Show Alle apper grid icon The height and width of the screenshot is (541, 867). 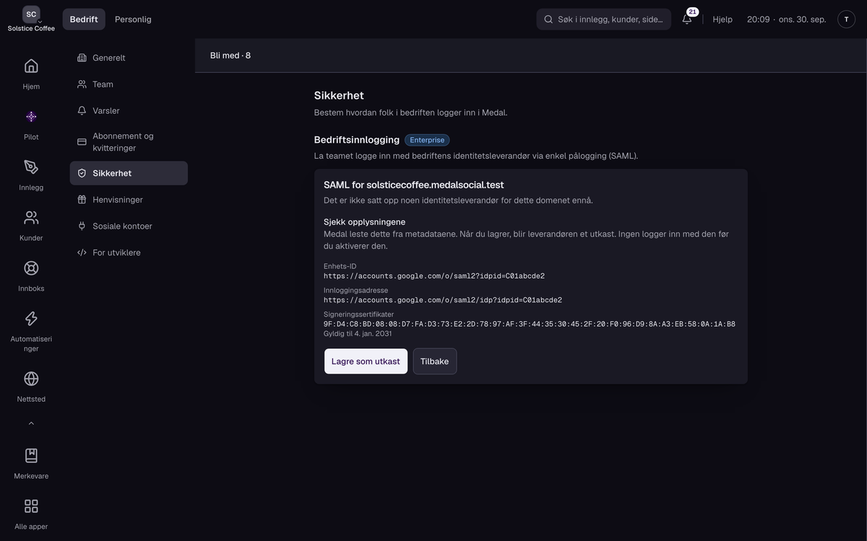[x=31, y=506]
